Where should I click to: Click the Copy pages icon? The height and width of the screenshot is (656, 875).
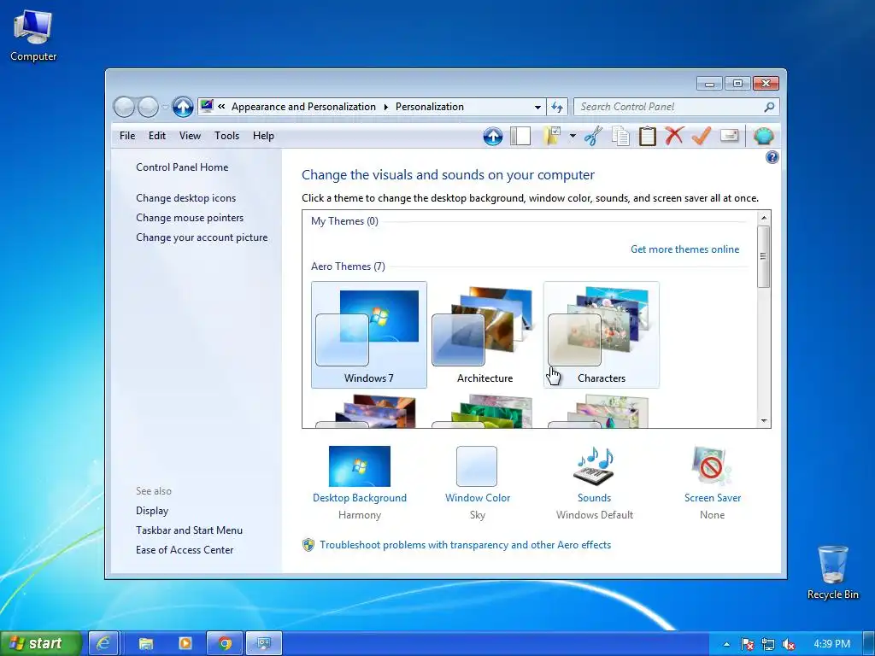[x=620, y=136]
